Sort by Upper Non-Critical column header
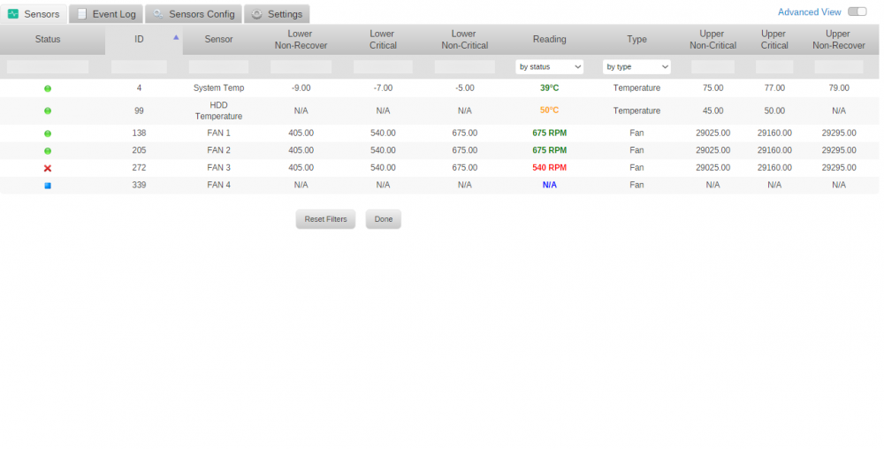The height and width of the screenshot is (449, 884). 713,40
